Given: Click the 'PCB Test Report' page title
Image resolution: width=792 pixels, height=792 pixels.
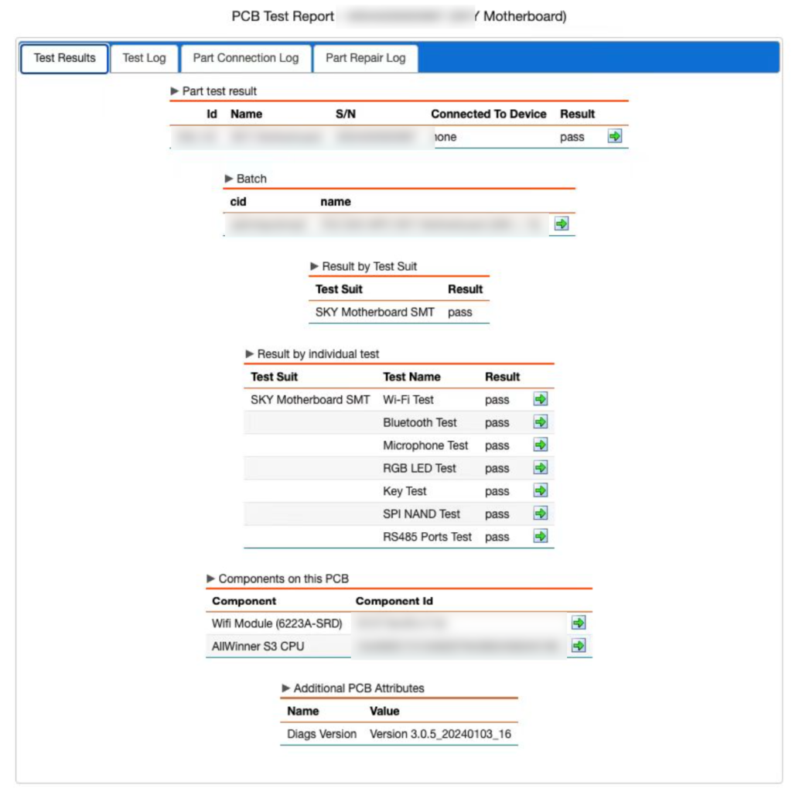Looking at the screenshot, I should coord(283,16).
